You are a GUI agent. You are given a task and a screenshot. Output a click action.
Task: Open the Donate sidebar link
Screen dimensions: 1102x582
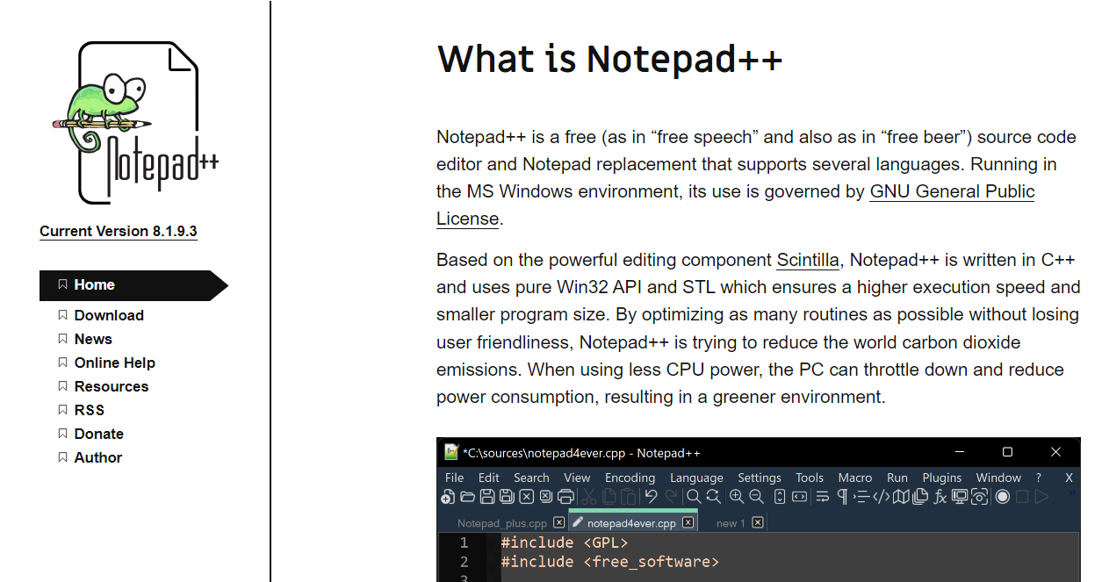[x=99, y=434]
